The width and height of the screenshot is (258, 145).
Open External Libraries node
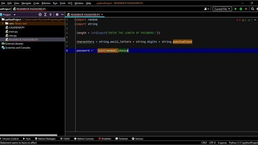point(14,43)
